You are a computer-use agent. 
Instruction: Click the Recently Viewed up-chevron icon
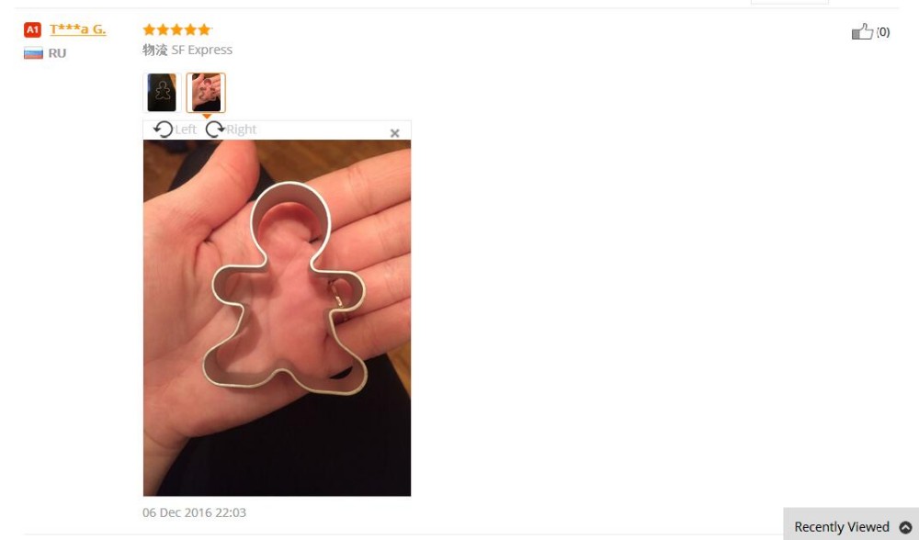point(905,527)
